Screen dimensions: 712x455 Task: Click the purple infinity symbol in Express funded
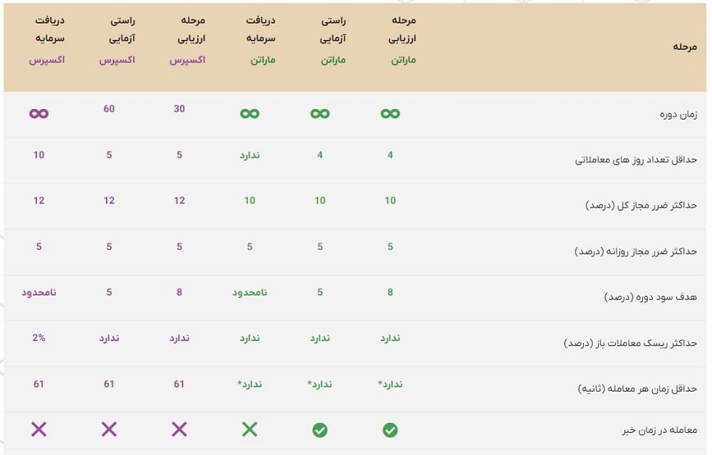pos(39,113)
